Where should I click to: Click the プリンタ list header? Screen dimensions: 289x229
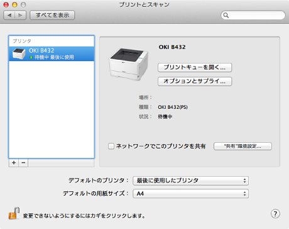(x=22, y=41)
